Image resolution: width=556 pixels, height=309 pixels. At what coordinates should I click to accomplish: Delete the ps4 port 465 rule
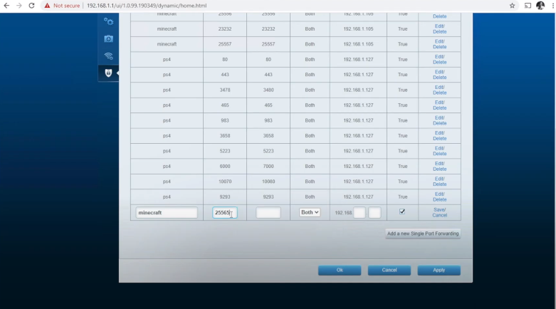(440, 108)
